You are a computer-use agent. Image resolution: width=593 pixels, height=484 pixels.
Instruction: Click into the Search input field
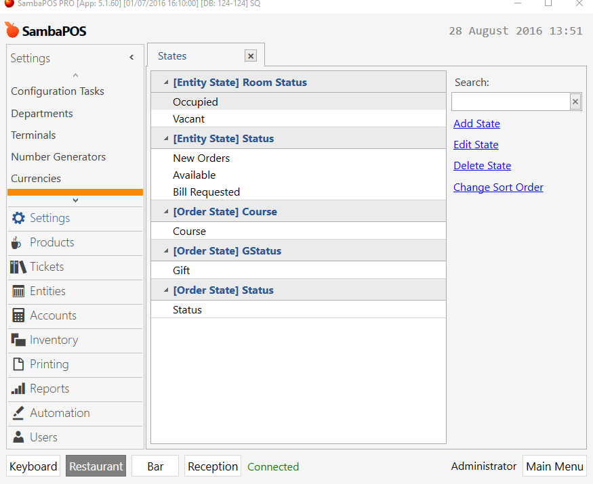coord(510,102)
